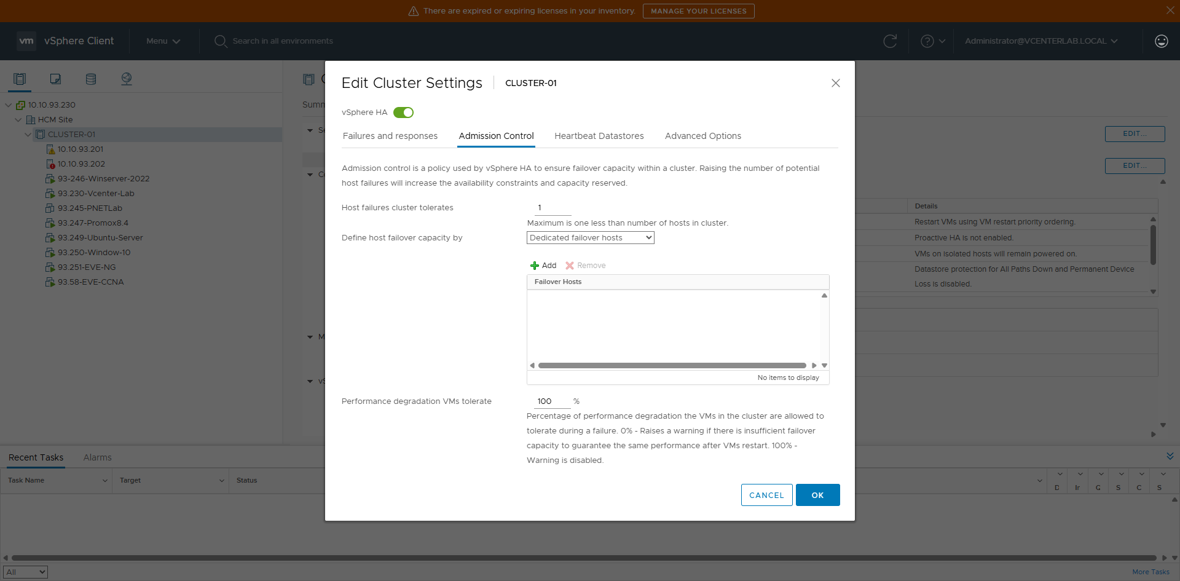Toggle the vSphere HA switch off

404,113
